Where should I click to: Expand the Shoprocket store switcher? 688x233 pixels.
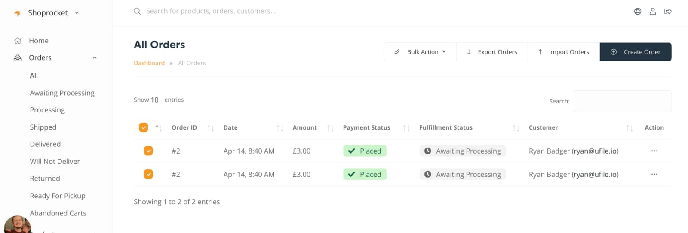(x=77, y=13)
